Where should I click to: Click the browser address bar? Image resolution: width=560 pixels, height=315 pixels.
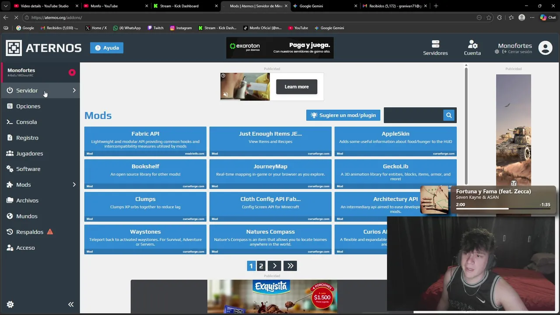pos(249,17)
